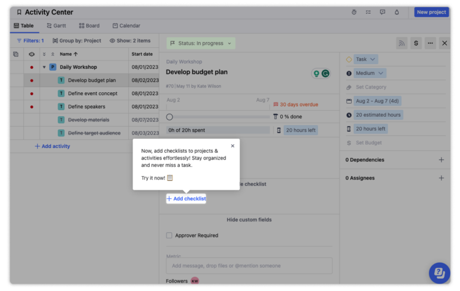Close the activity detail panel

[444, 43]
